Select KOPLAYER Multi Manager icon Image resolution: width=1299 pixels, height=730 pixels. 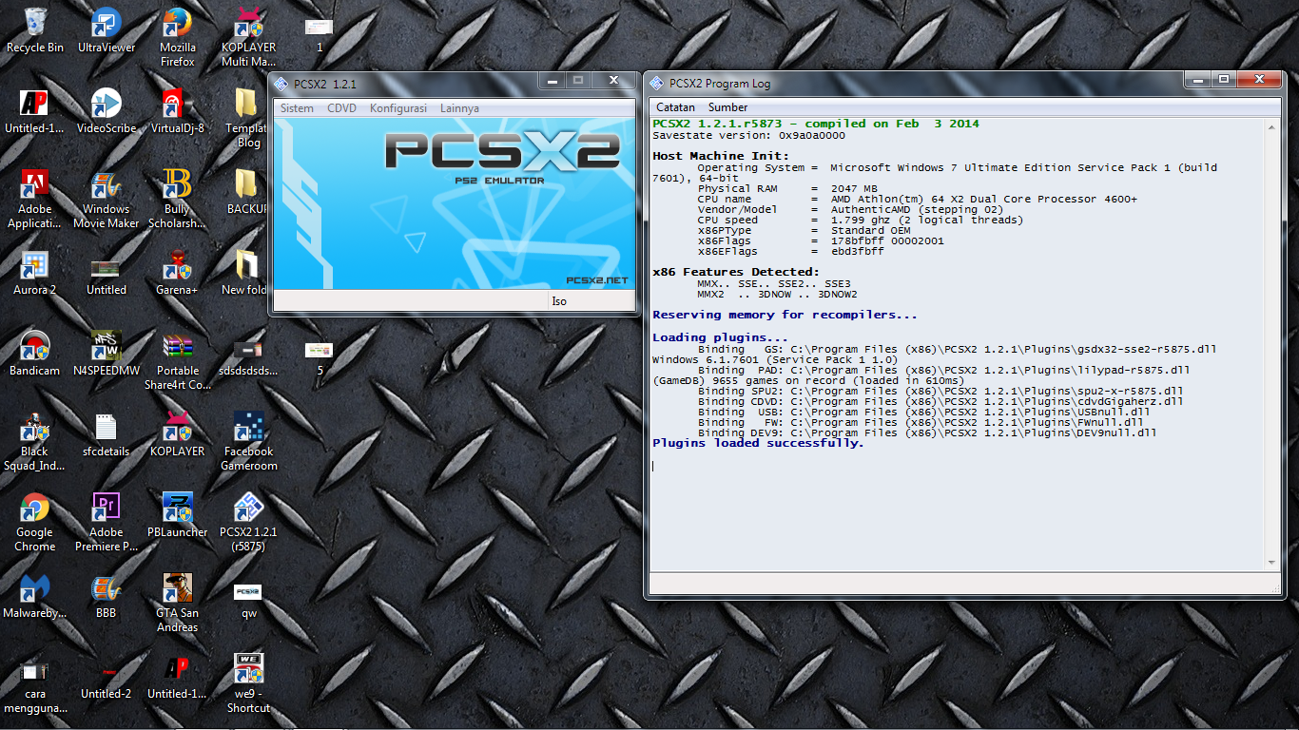click(x=248, y=37)
